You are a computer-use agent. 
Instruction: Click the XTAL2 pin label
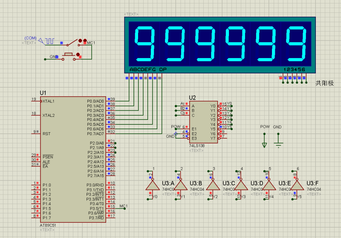click(x=49, y=115)
